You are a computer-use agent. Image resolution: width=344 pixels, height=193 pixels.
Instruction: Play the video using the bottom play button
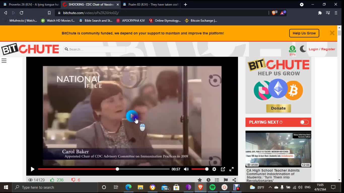coord(32,169)
